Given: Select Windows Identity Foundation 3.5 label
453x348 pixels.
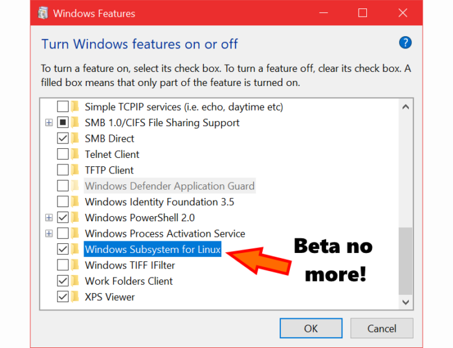Looking at the screenshot, I should 159,202.
